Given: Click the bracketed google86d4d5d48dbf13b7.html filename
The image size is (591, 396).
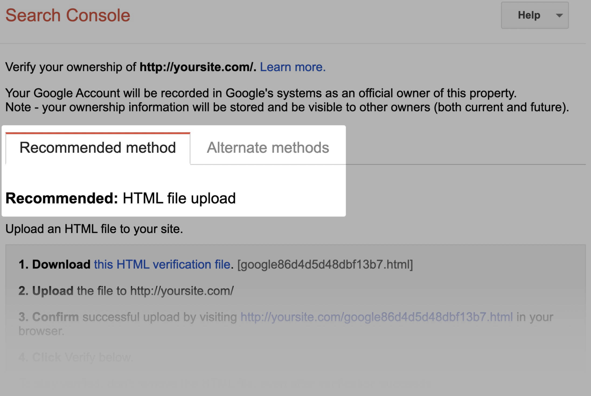Looking at the screenshot, I should pyautogui.click(x=325, y=264).
